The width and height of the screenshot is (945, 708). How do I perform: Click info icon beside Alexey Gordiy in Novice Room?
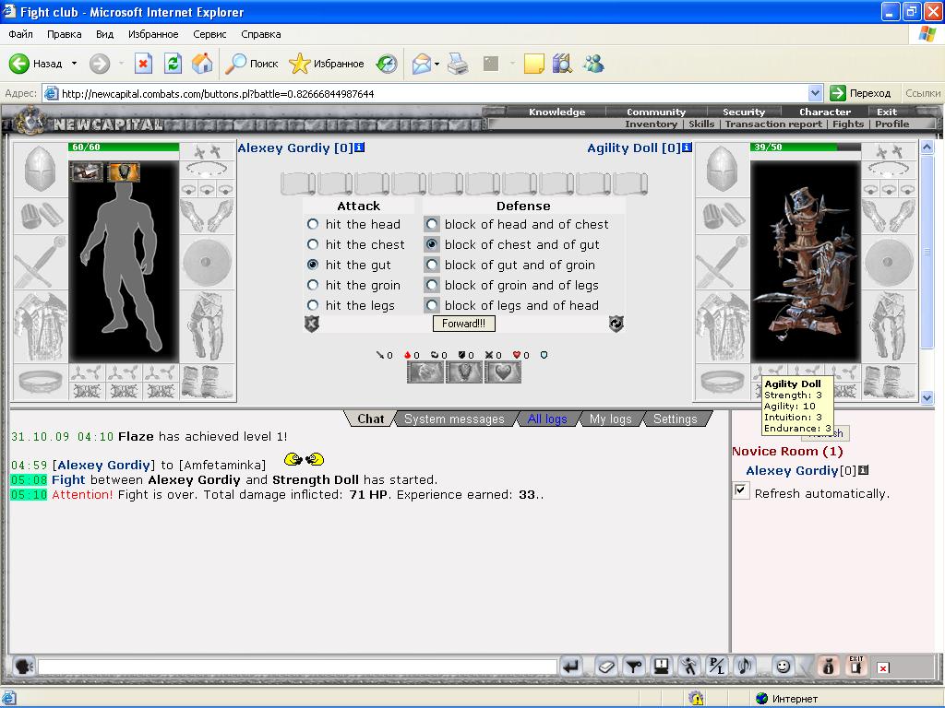[x=864, y=470]
